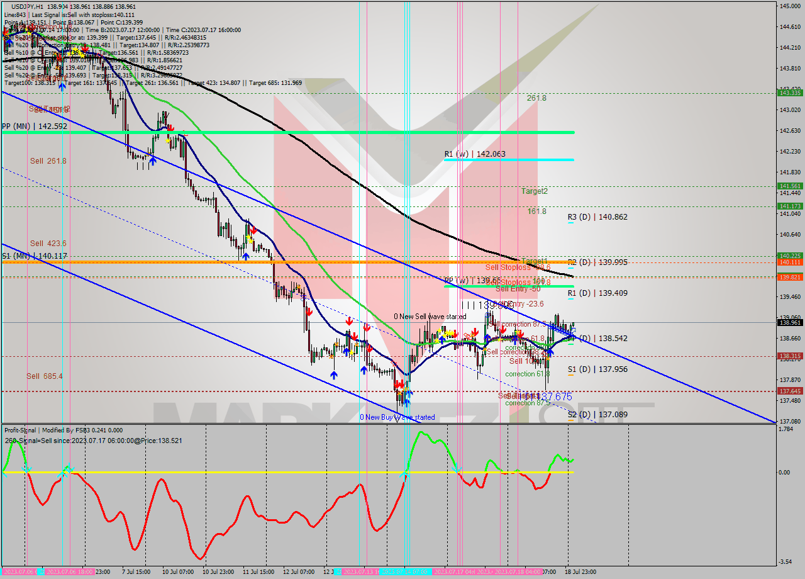Image resolution: width=805 pixels, height=579 pixels.
Task: Click the orange triangle marker near the S1 daily level
Action: coord(548,359)
